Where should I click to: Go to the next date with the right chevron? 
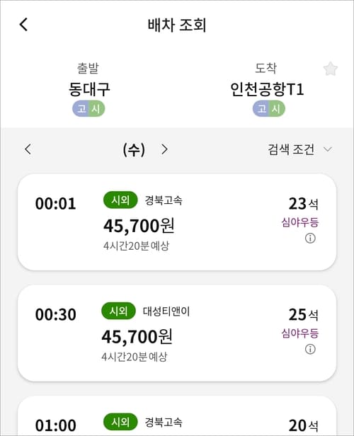click(x=165, y=149)
